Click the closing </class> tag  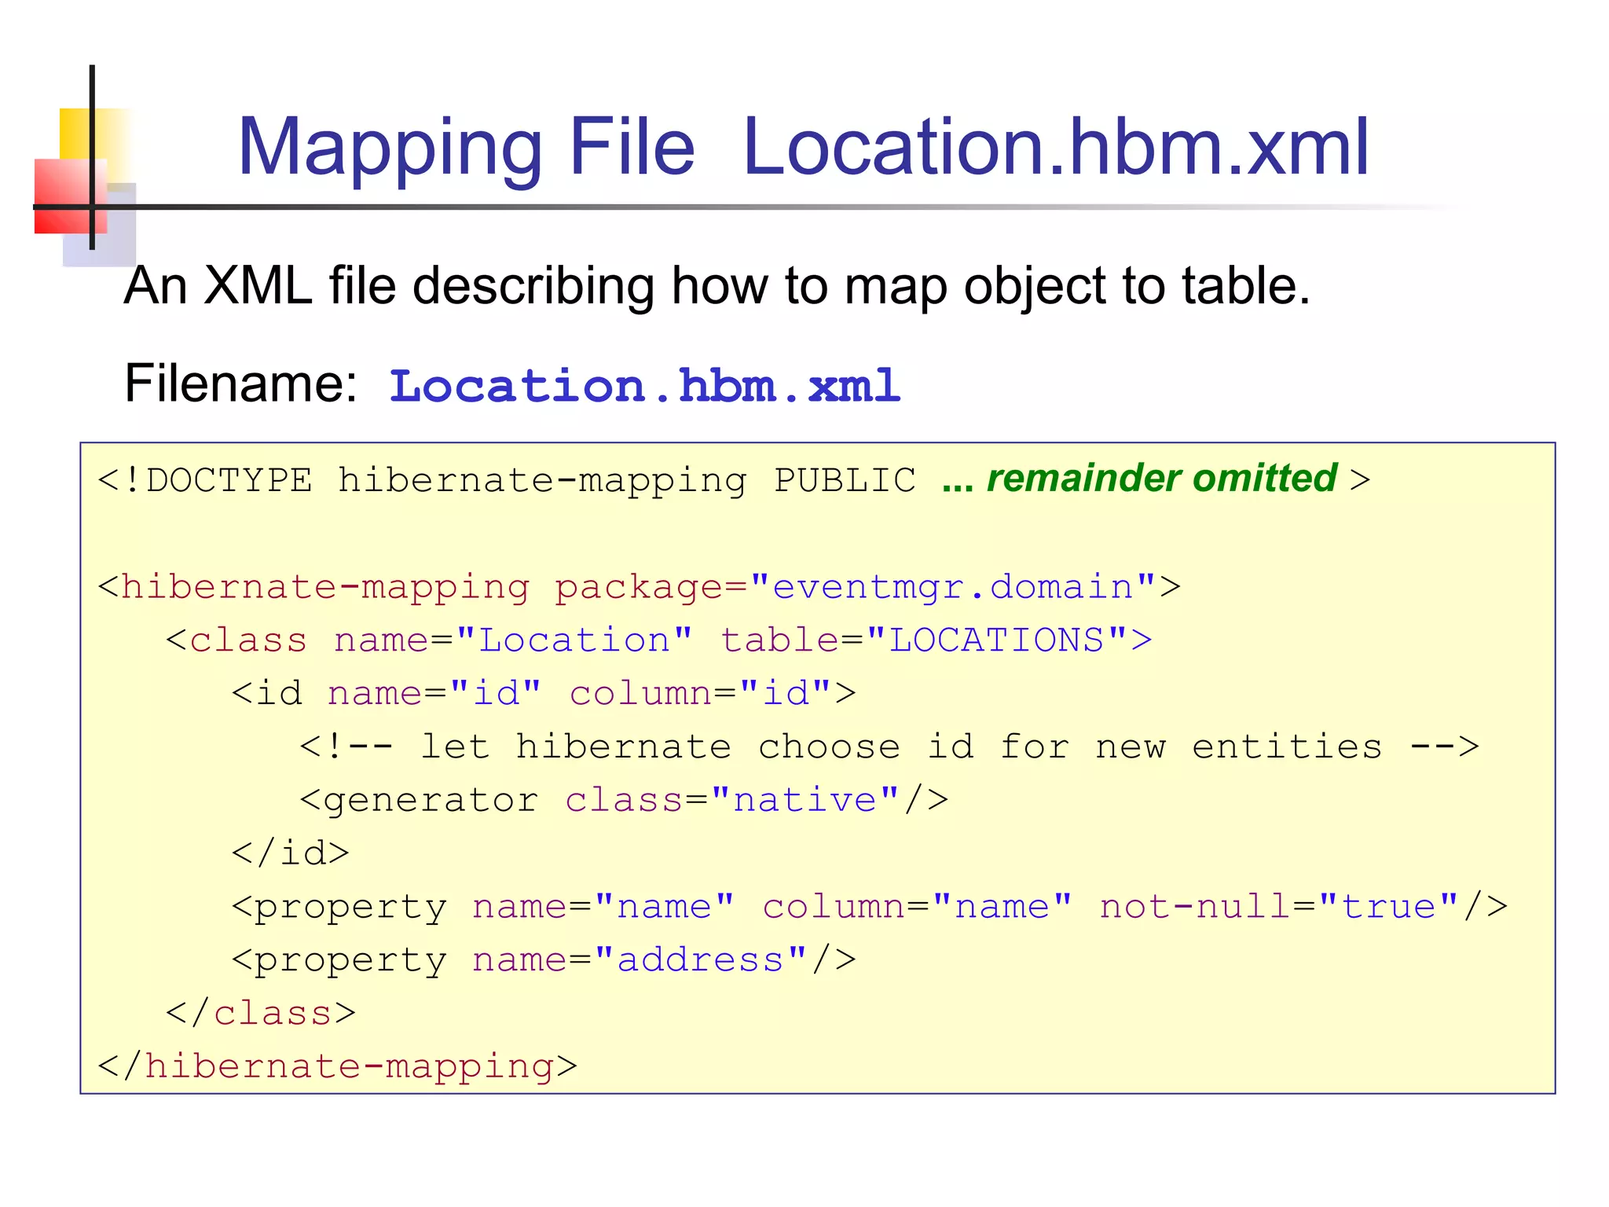(261, 1014)
